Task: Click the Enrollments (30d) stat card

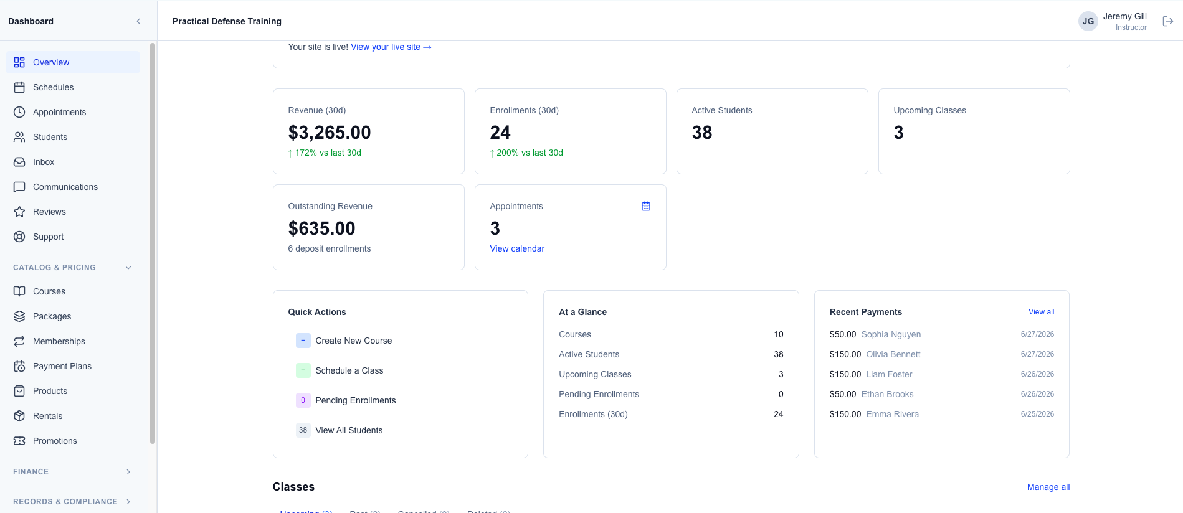Action: click(x=571, y=131)
